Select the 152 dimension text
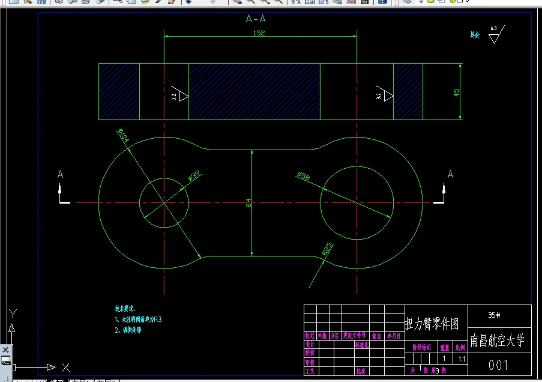Viewport: 542px width, 382px height. (259, 33)
